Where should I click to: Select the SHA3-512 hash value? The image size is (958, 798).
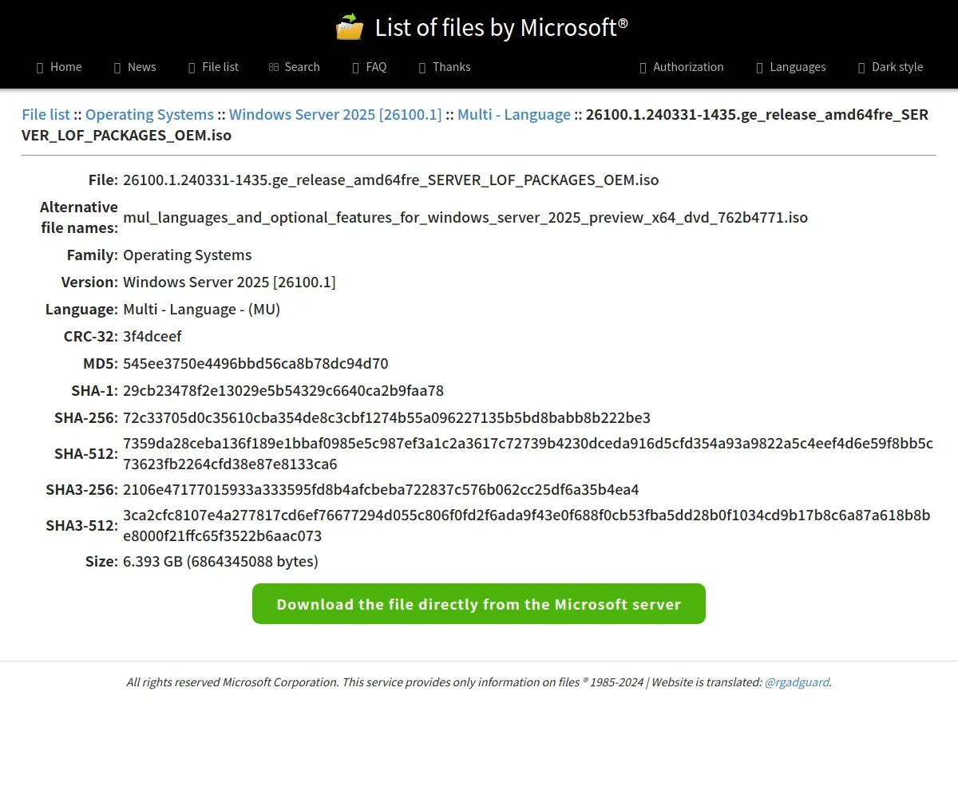coord(527,525)
